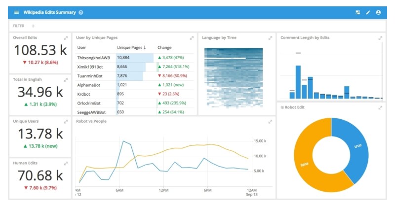This screenshot has height=206, width=395.
Task: Open the hamburger navigation menu
Action: pos(16,12)
